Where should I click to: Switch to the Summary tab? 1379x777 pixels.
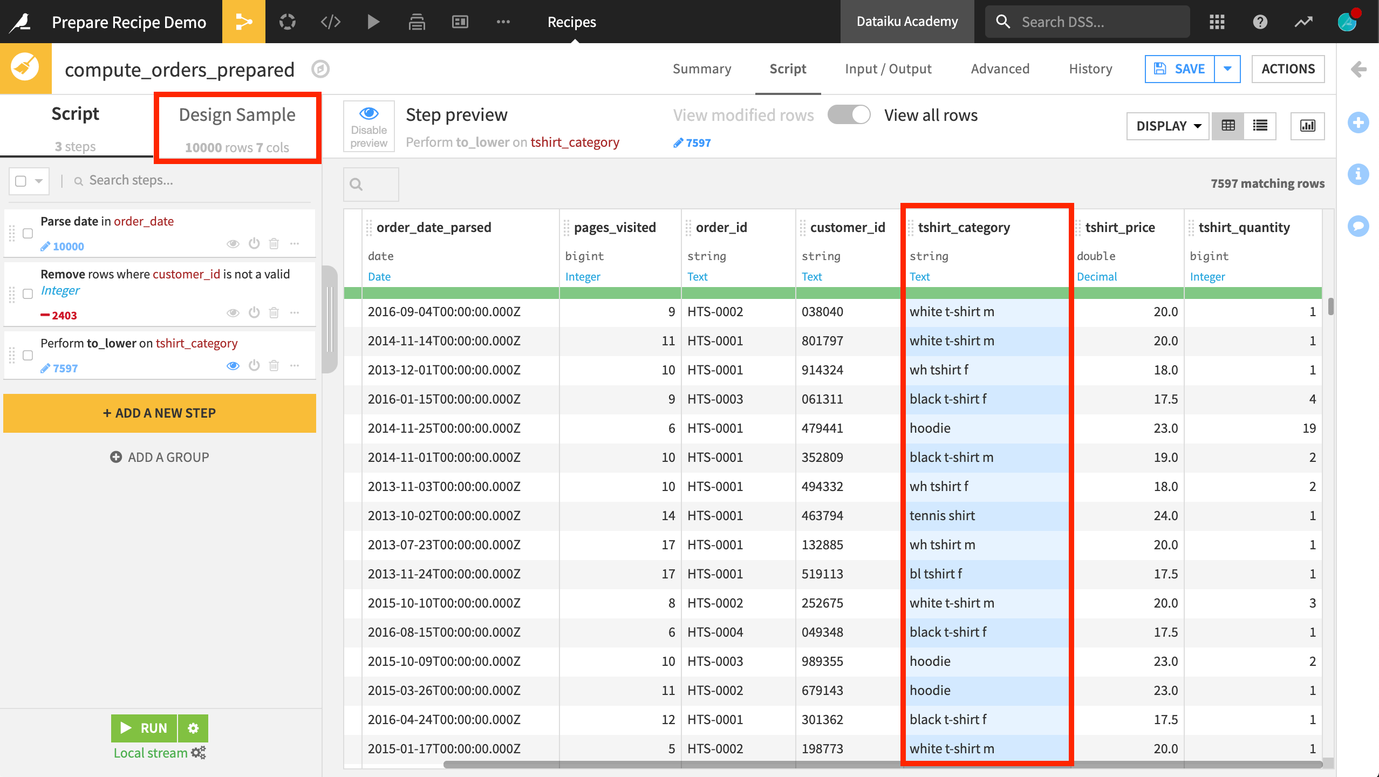[x=702, y=69]
